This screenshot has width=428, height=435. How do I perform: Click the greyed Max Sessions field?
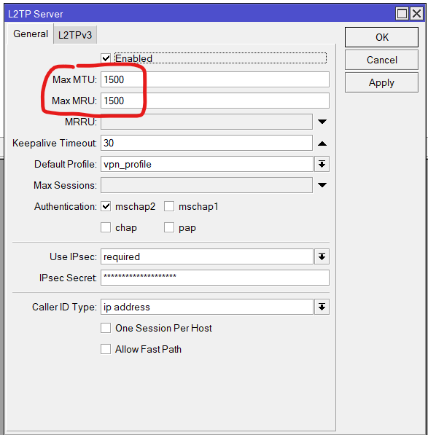pyautogui.click(x=206, y=185)
